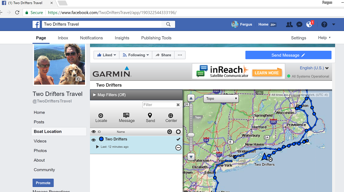
Task: Open Publishing Tools tab
Action: pos(156,38)
